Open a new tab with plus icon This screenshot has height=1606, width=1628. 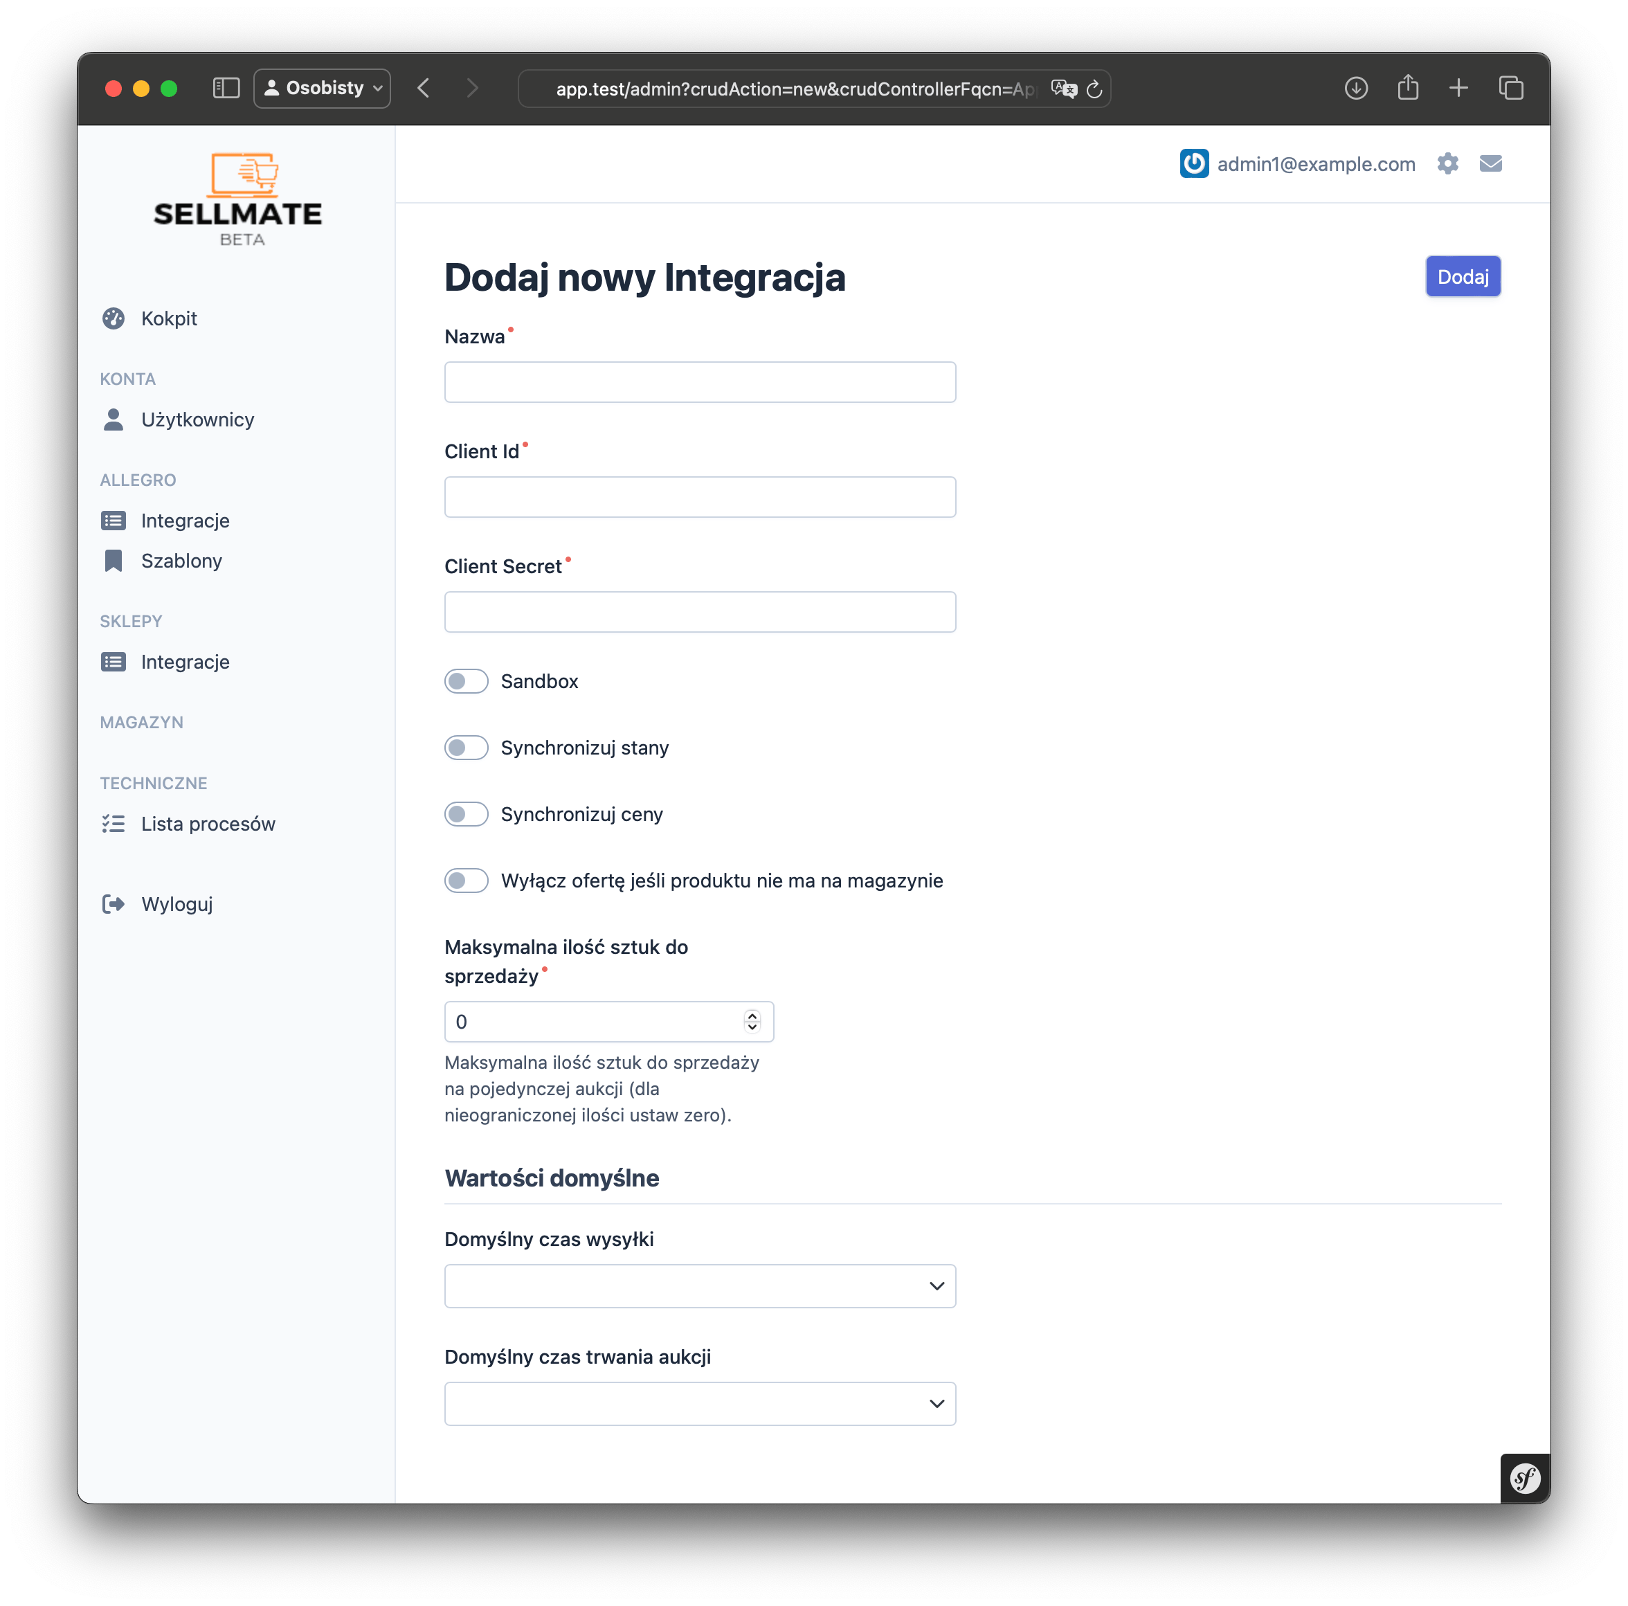pyautogui.click(x=1458, y=88)
